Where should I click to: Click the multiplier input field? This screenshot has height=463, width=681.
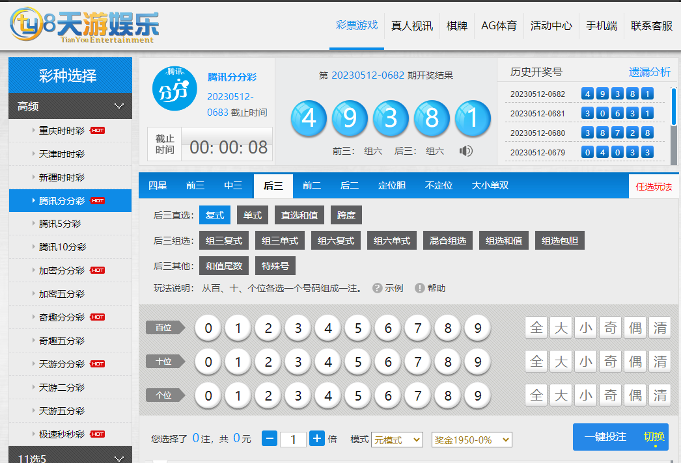(x=293, y=439)
